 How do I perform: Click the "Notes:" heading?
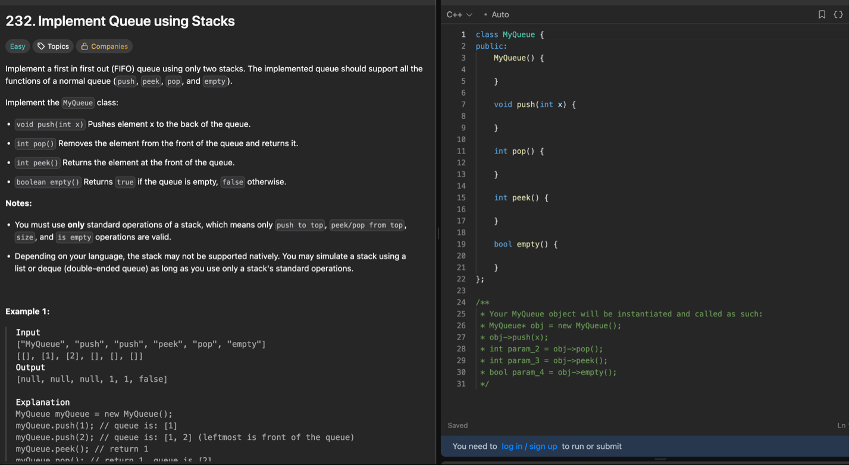18,203
